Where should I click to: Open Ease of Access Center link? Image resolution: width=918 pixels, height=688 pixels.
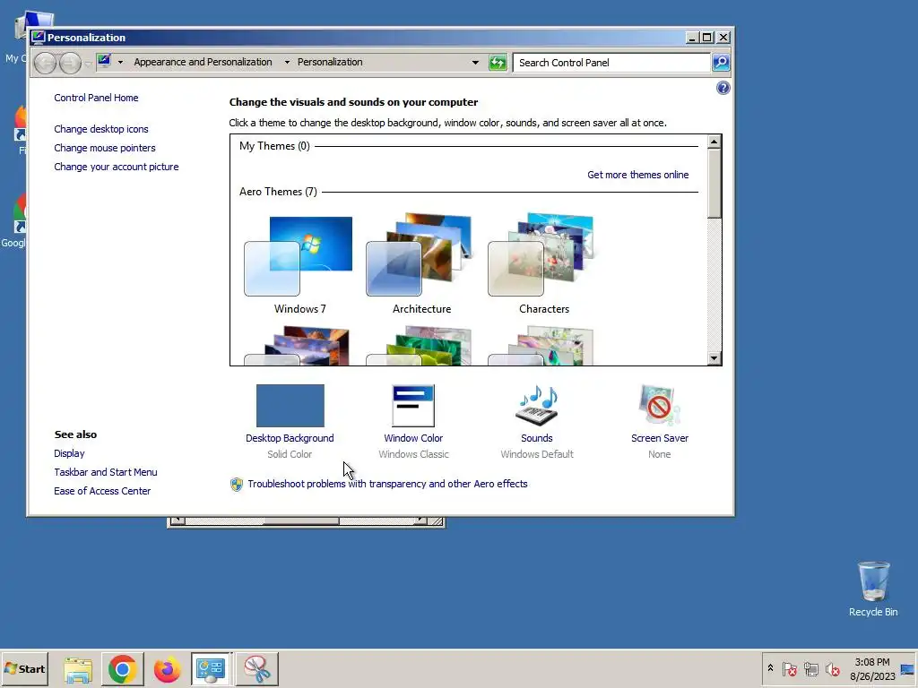coord(102,491)
